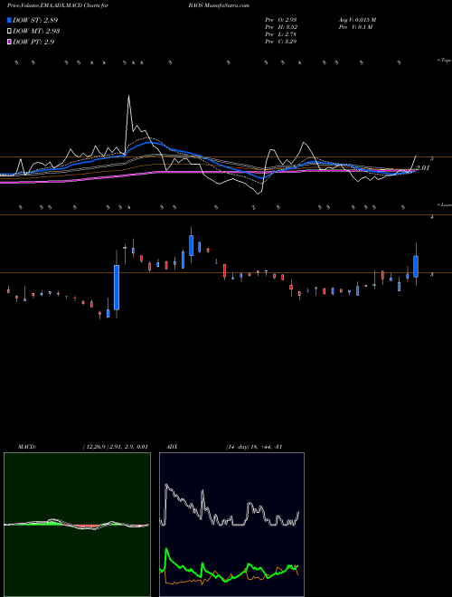Select the 'Pre O: 2.93' open value
The image size is (452, 597).
(281, 20)
